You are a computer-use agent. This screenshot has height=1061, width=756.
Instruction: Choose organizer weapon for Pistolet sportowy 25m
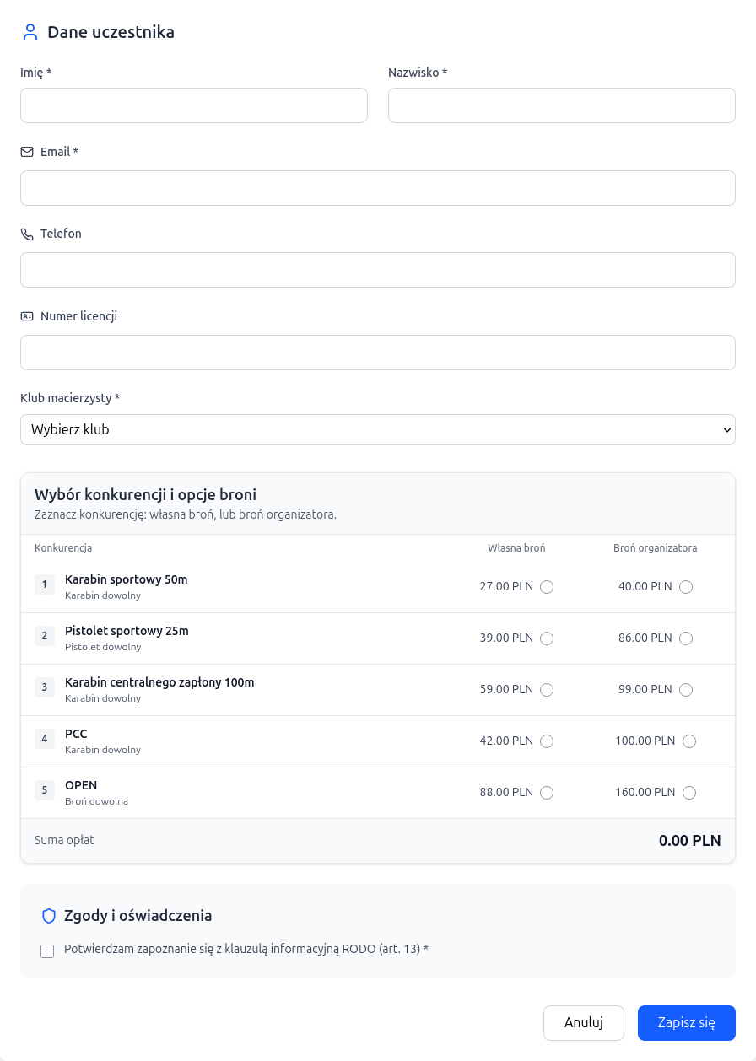(685, 638)
